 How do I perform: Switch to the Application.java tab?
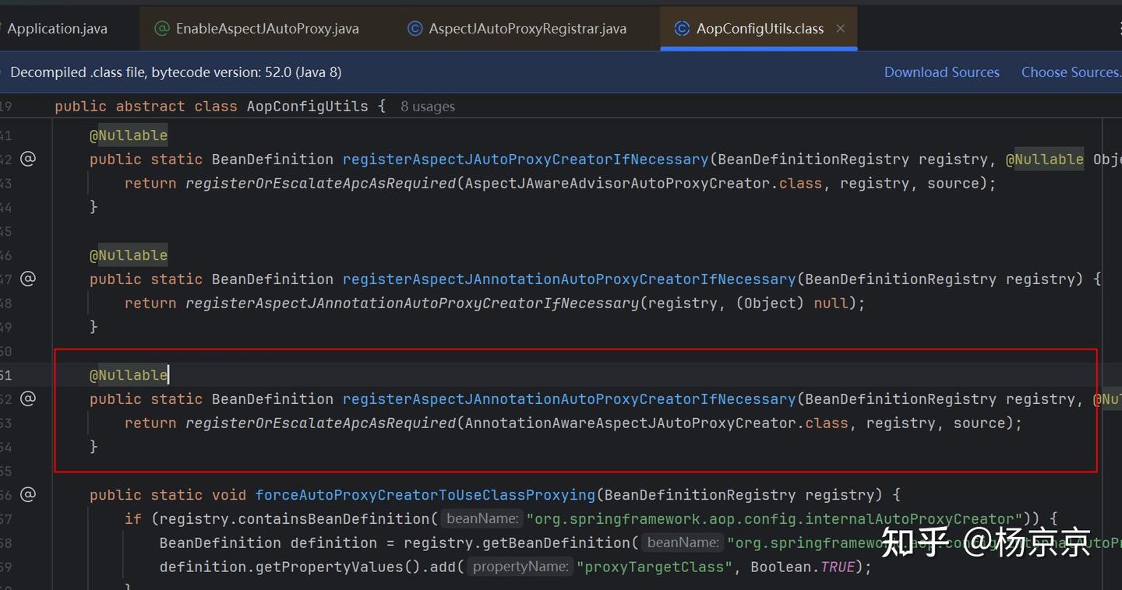(57, 29)
